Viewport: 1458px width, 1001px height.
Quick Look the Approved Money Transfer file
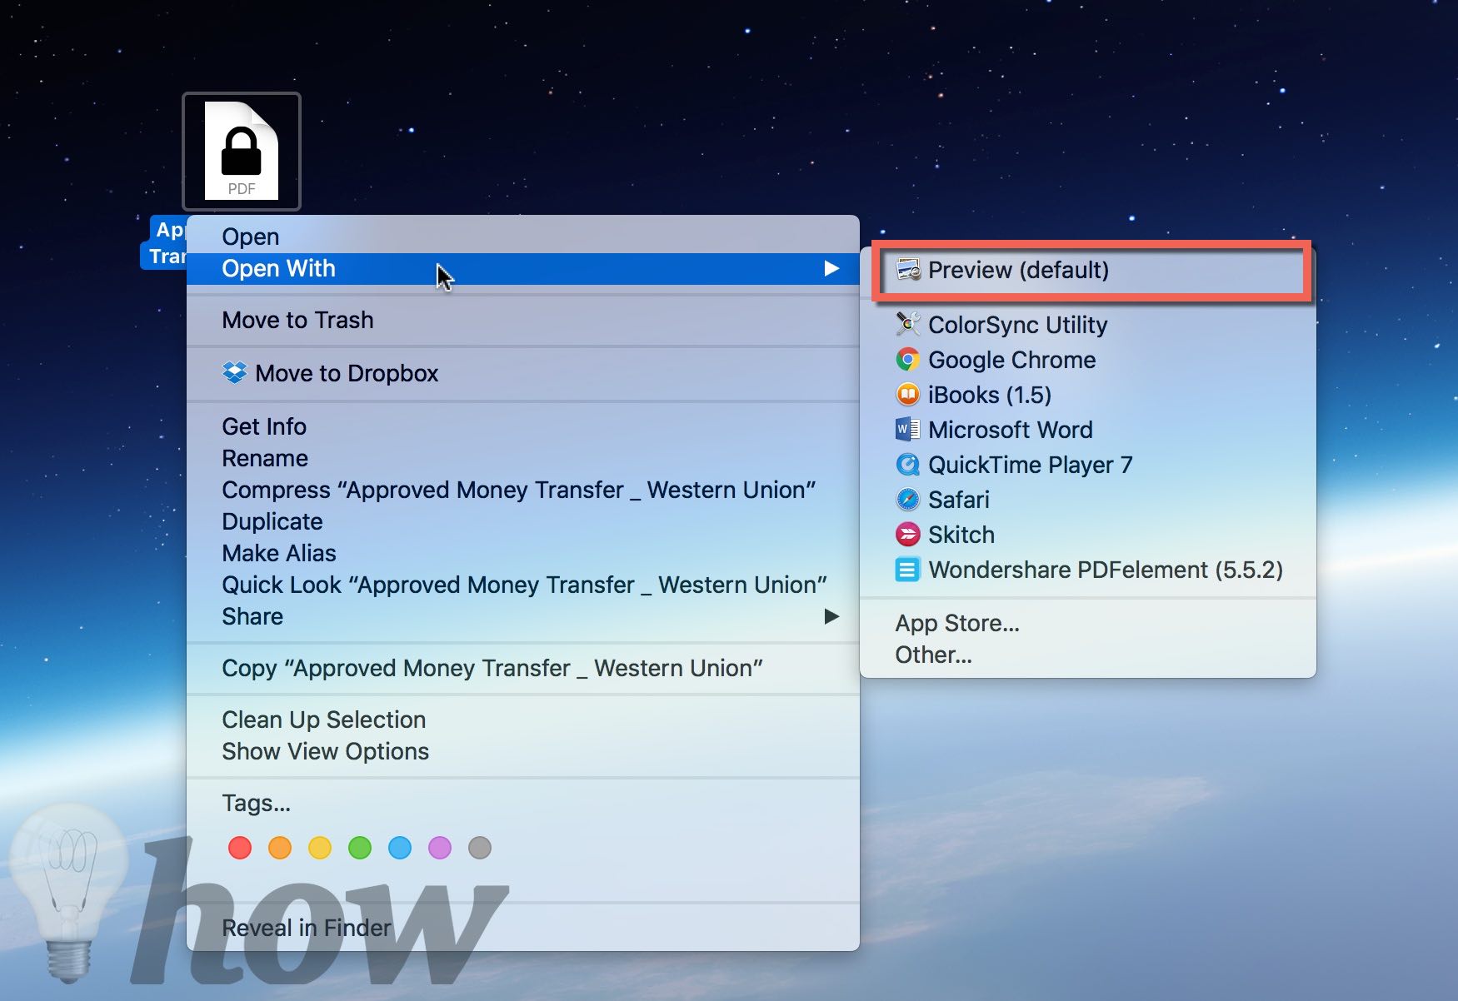523,585
